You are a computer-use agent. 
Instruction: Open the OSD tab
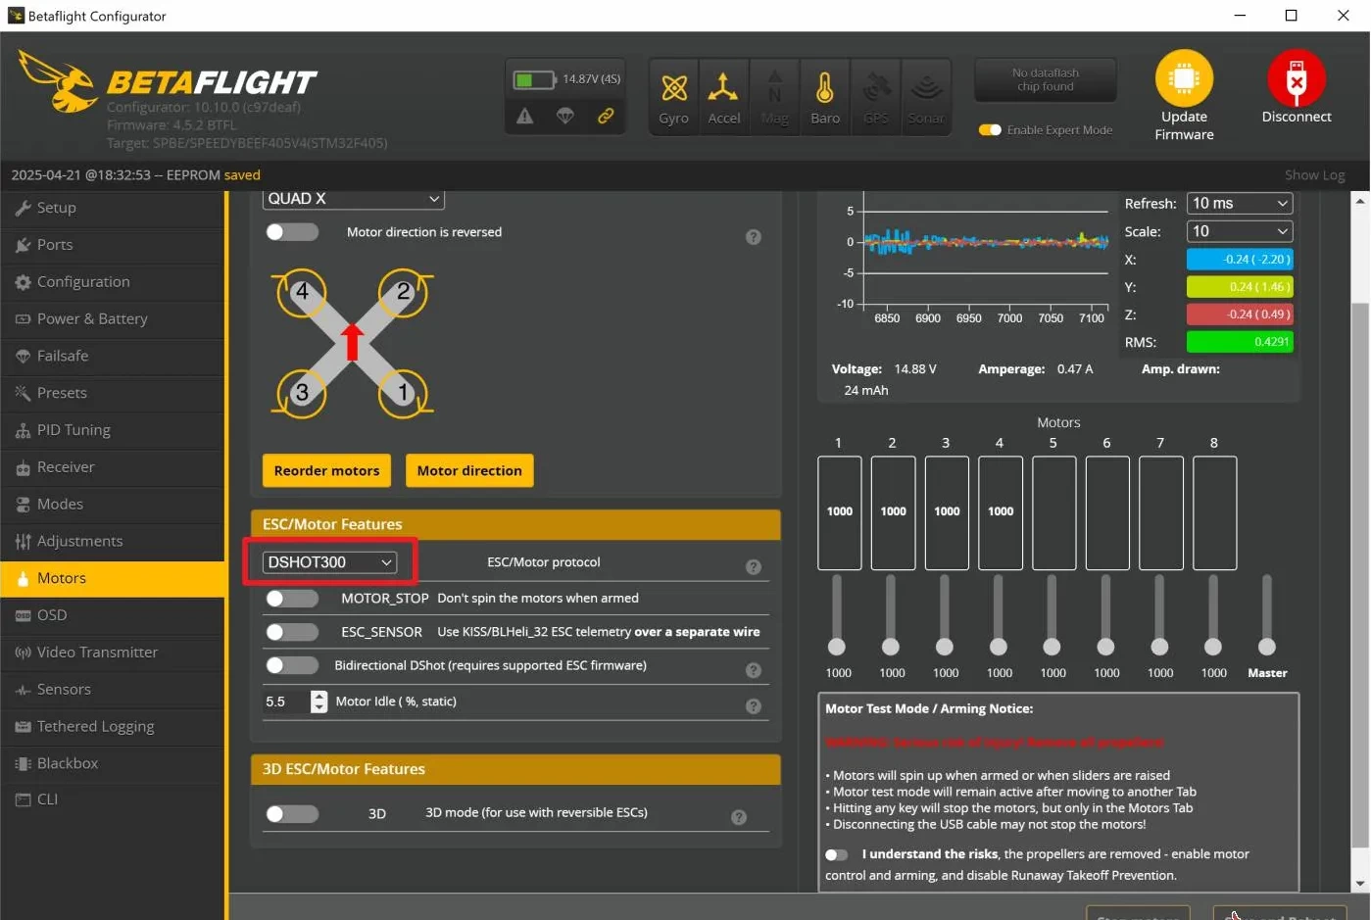click(113, 615)
